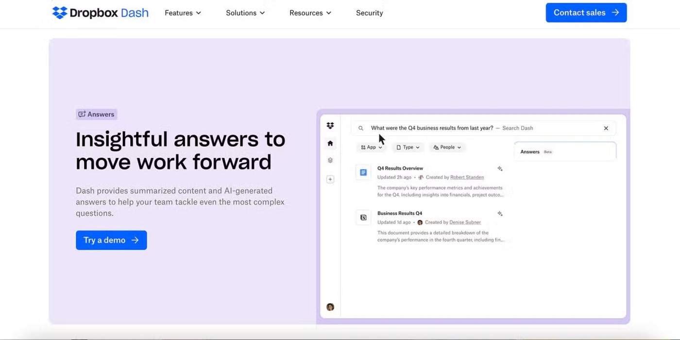The width and height of the screenshot is (680, 340).
Task: Expand the App filter dropdown
Action: 372,147
